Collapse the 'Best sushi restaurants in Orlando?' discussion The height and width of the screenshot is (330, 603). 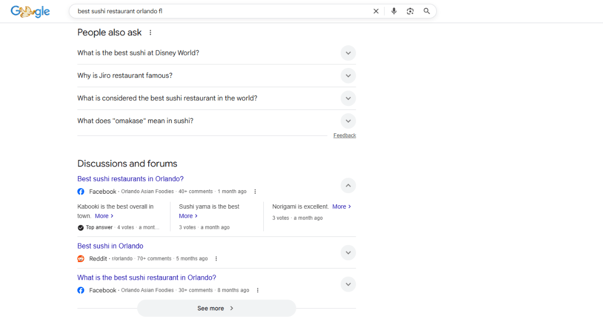[348, 185]
